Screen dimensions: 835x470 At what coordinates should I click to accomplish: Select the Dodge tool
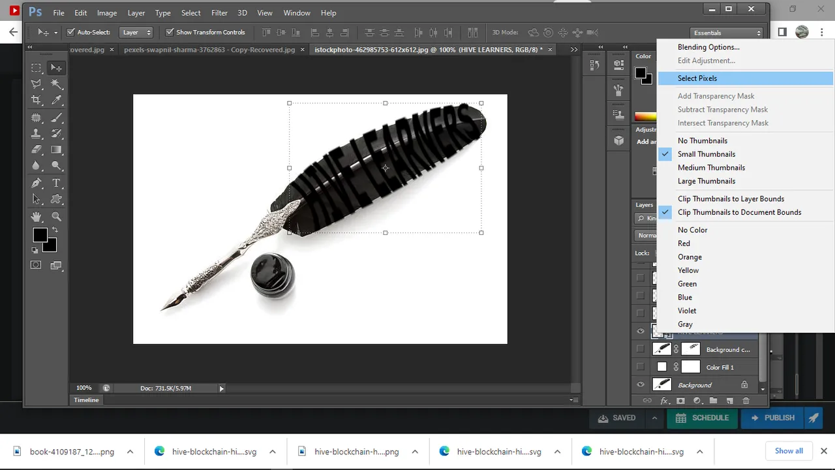tap(57, 166)
